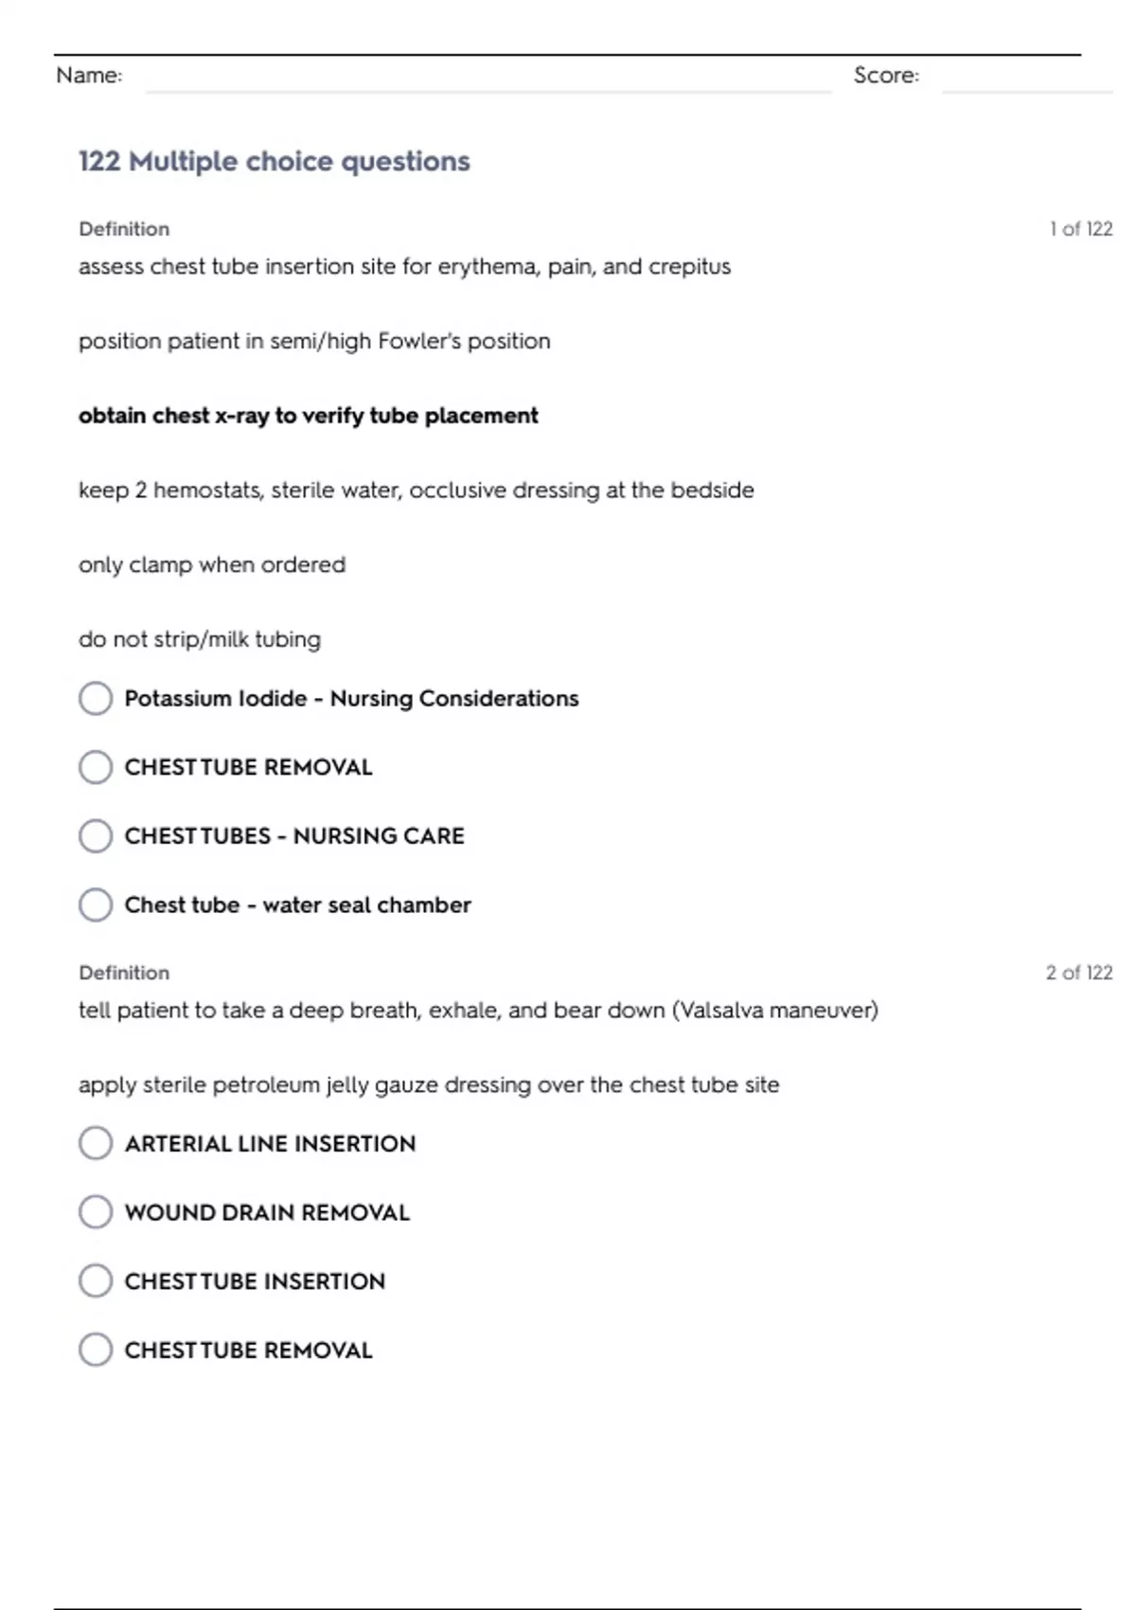1136x1610 pixels.
Task: Choose the WOUND DRAIN REMOVAL answer
Action: tap(96, 1212)
